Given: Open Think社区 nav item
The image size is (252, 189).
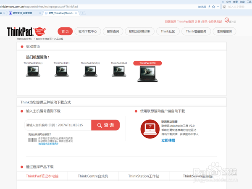Looking at the screenshot, I should click(168, 31).
